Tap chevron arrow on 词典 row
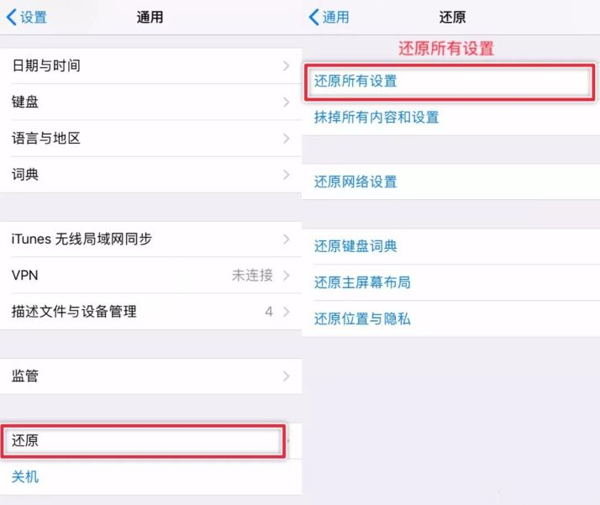The image size is (600, 505). click(x=287, y=175)
